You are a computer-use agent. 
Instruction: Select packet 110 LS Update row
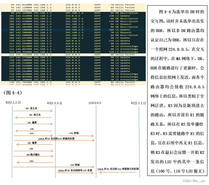[x=73, y=41]
